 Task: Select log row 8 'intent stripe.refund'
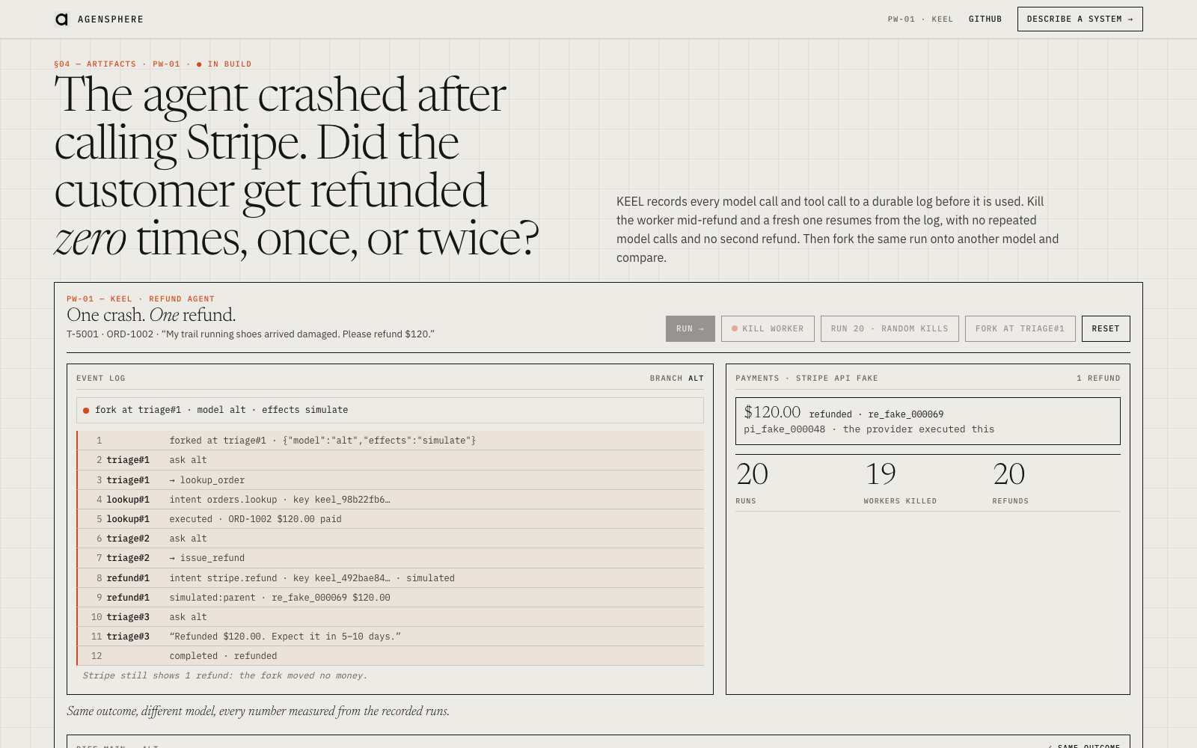390,578
